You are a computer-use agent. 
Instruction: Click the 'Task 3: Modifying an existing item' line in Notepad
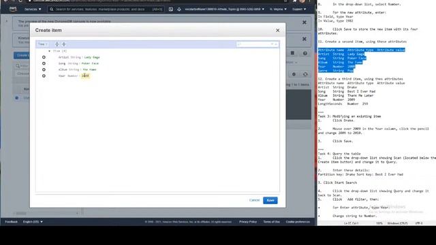coord(349,116)
